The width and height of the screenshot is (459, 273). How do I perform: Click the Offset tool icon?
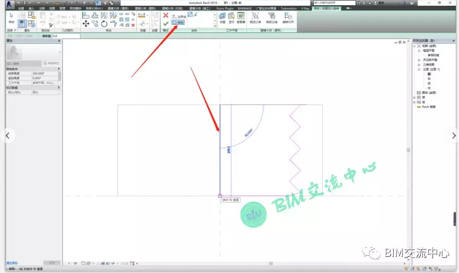pyautogui.click(x=95, y=15)
